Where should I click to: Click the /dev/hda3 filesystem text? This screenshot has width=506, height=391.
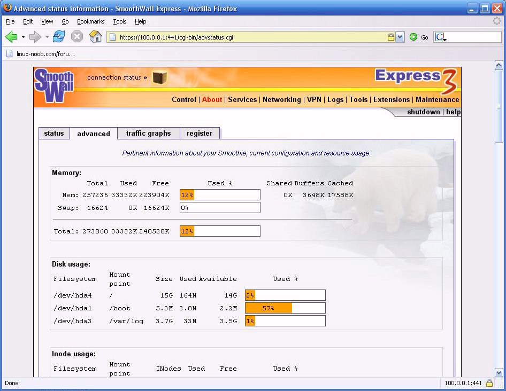click(73, 321)
